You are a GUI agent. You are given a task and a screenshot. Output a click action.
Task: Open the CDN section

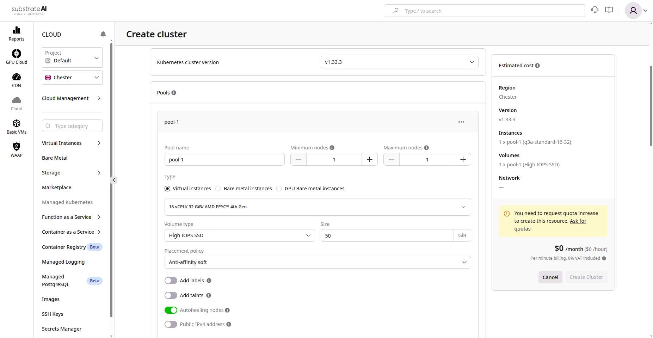(16, 80)
